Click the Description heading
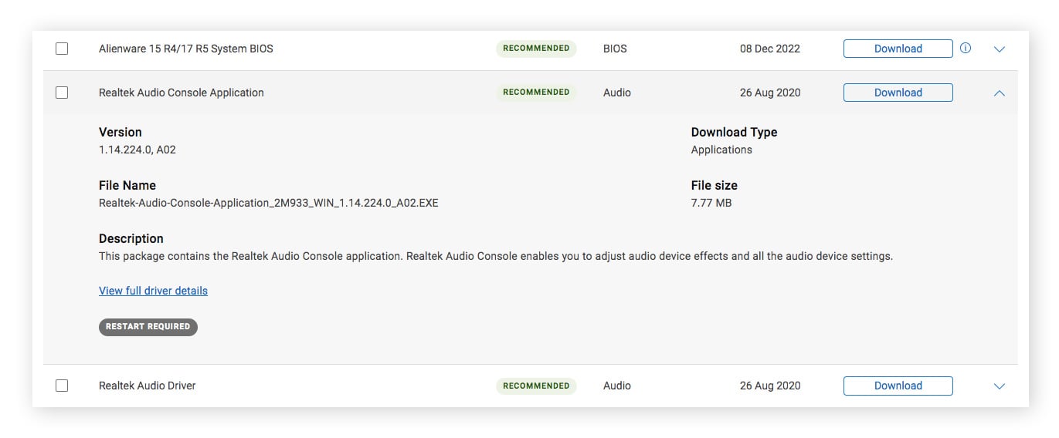 click(131, 238)
